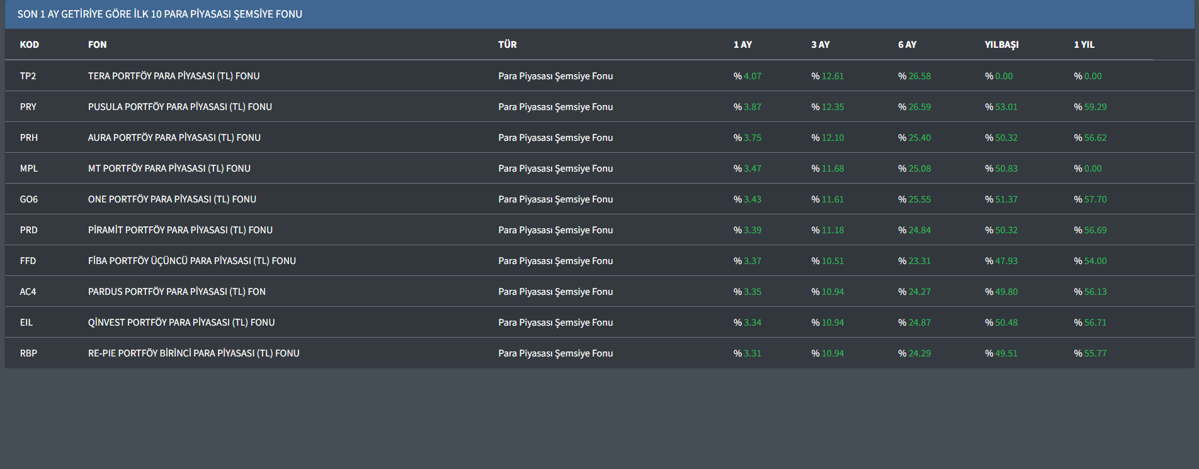Open PİRAMİT PORTFÖY PARA PİYASASI fund
Image resolution: width=1199 pixels, height=469 pixels.
tap(180, 230)
